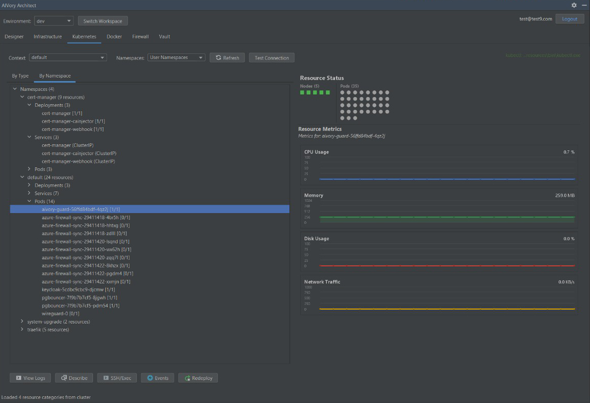590x403 pixels.
Task: Select pod azure-firewall-sync-29411420-zqq7l
Action: pyautogui.click(x=86, y=258)
